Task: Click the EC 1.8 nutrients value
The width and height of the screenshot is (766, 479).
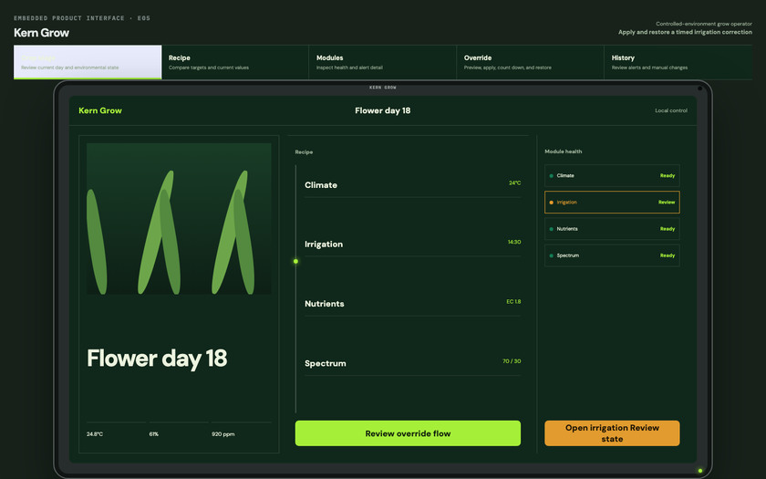Action: [x=513, y=302]
